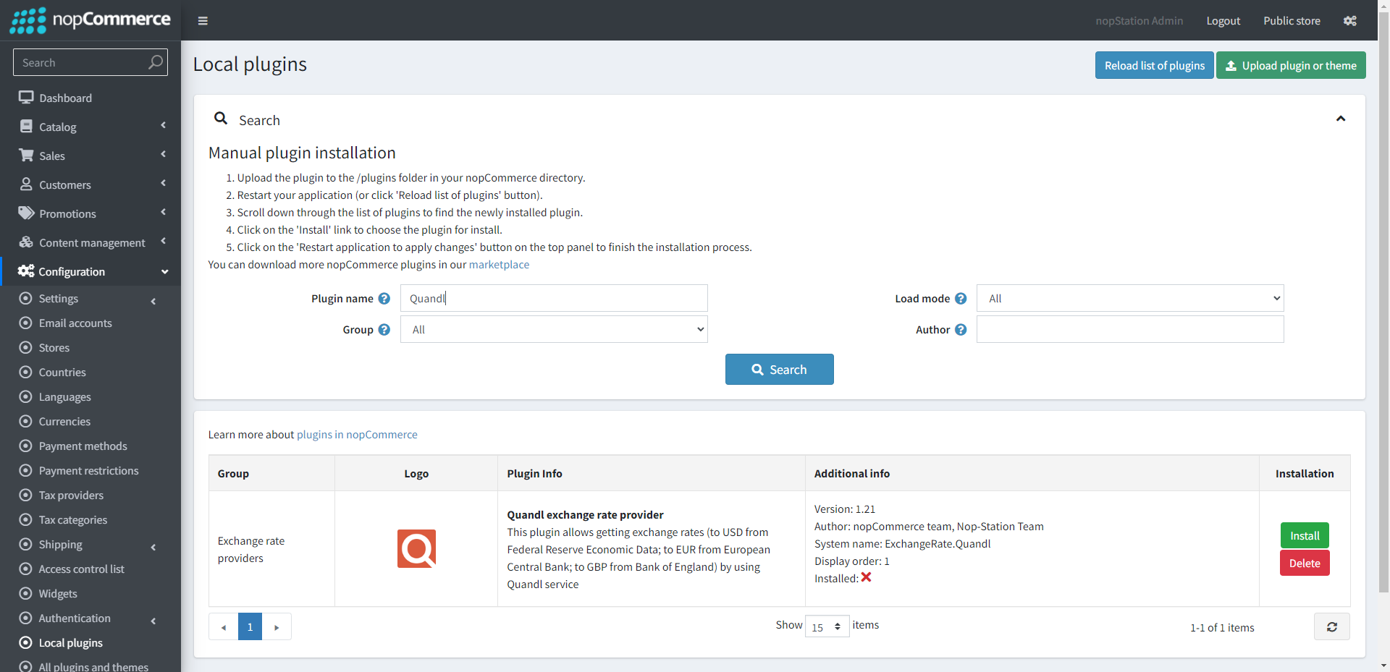Click the nopCommerce logo
Viewport: 1390px width, 672px height.
(x=90, y=20)
